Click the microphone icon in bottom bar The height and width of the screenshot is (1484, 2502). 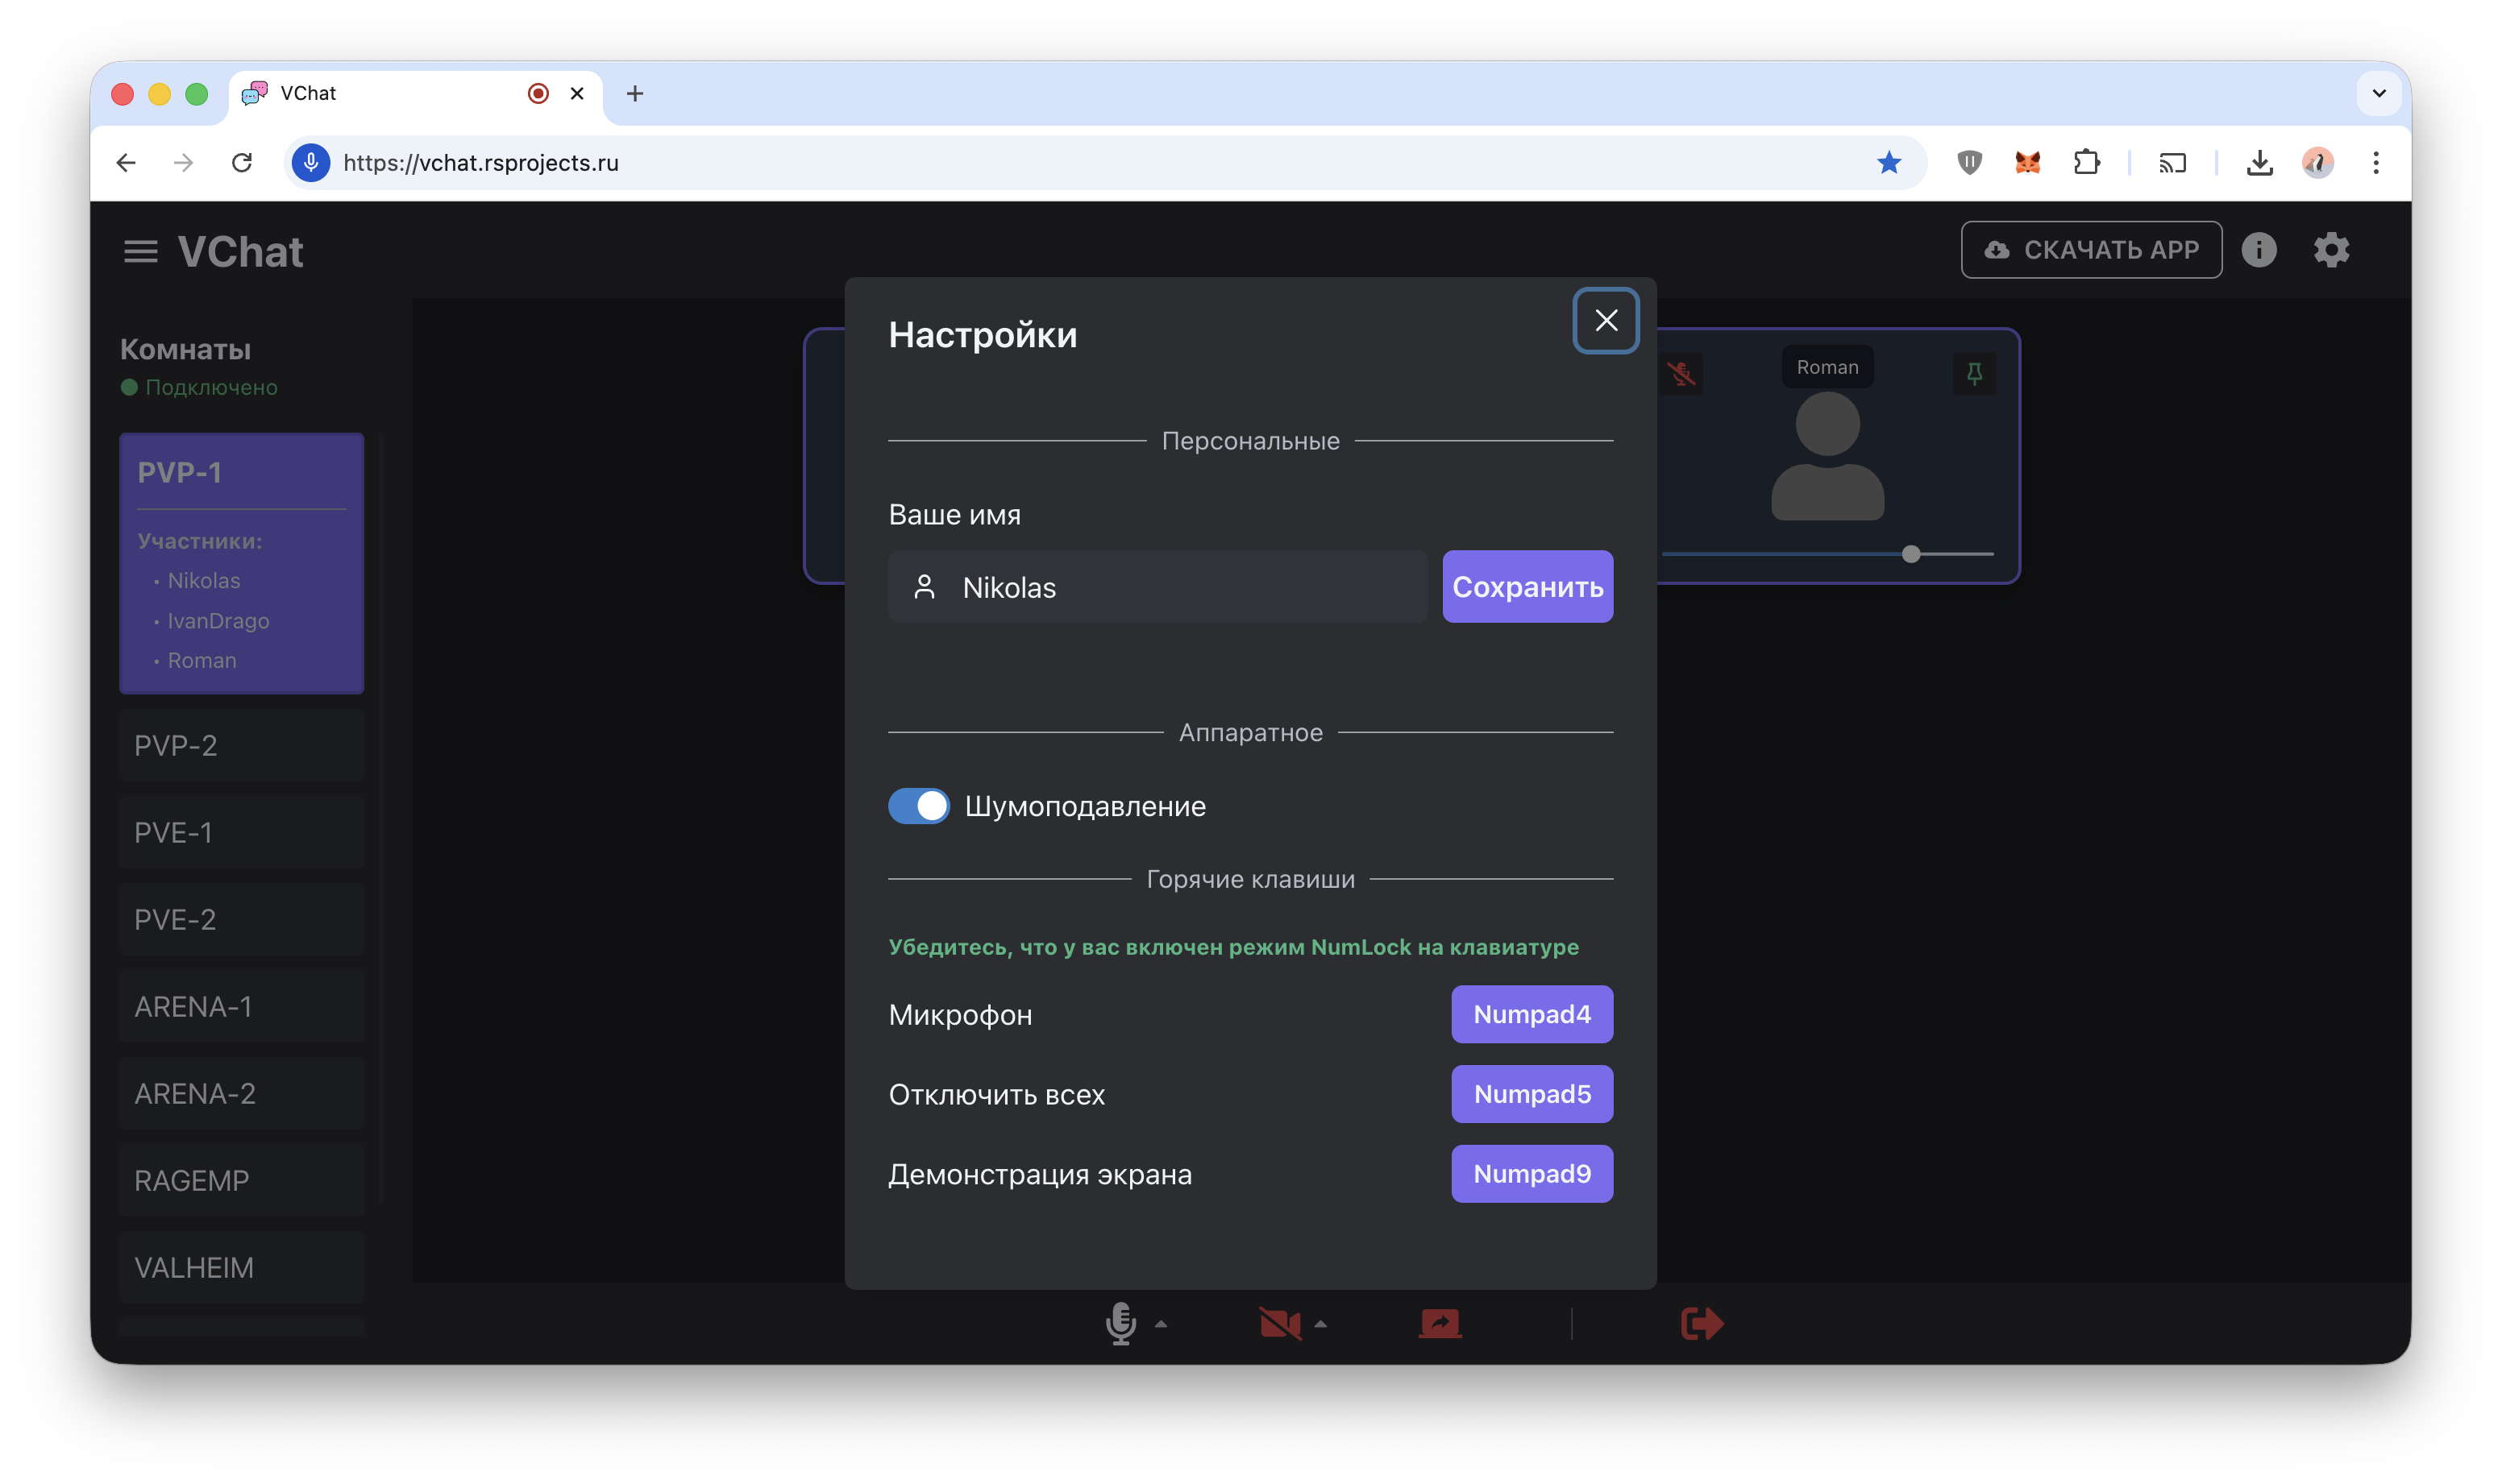[1120, 1323]
